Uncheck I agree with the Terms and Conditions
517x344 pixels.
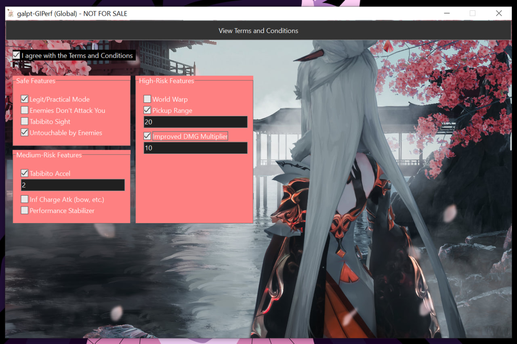17,55
